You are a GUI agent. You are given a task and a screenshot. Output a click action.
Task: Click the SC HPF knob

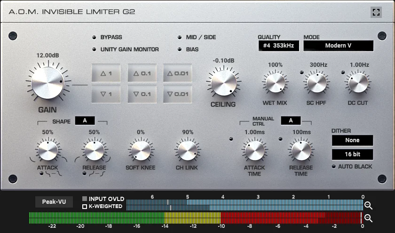click(x=316, y=83)
